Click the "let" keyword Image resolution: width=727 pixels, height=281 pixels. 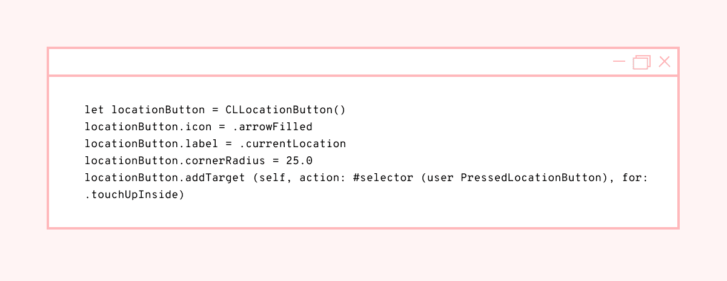click(x=95, y=110)
